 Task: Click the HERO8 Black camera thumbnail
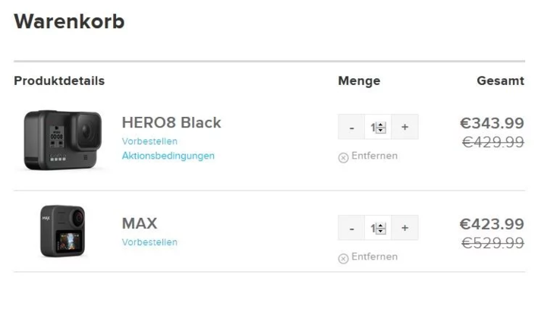(x=62, y=139)
